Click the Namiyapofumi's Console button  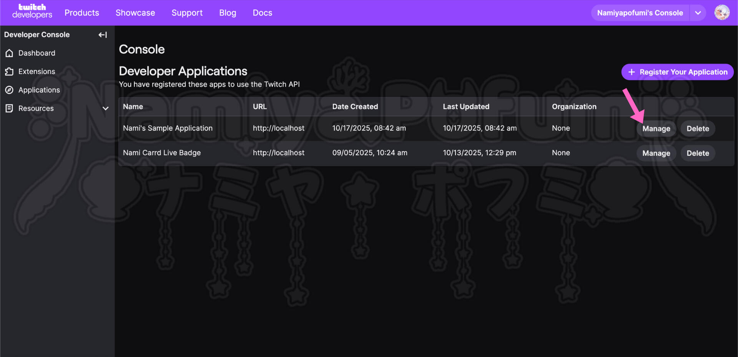640,13
